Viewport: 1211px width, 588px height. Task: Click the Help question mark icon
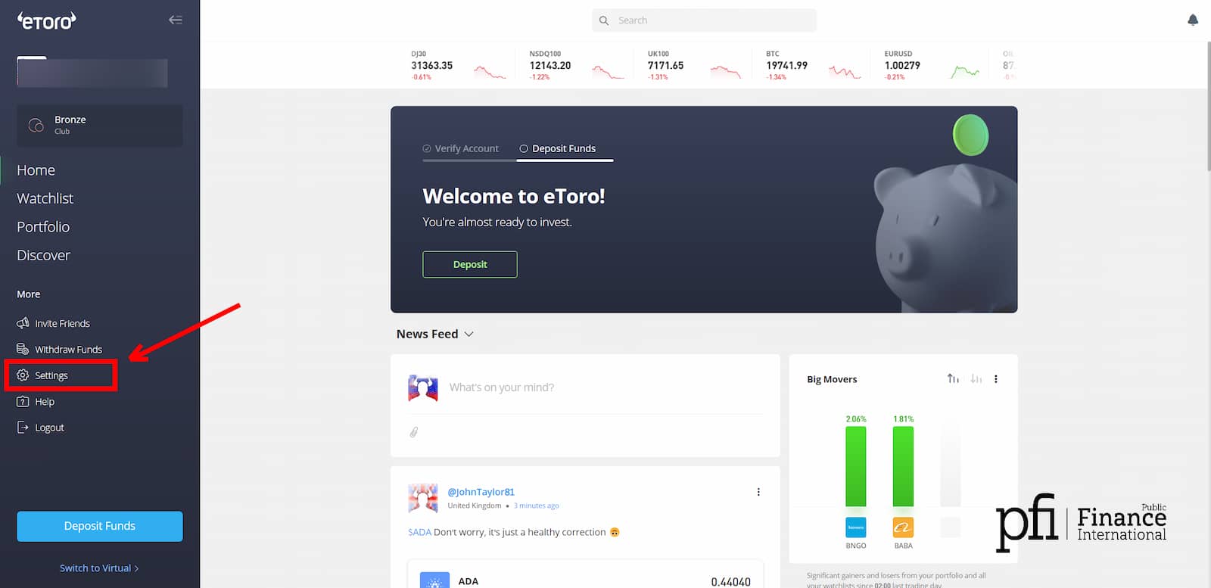pos(23,401)
